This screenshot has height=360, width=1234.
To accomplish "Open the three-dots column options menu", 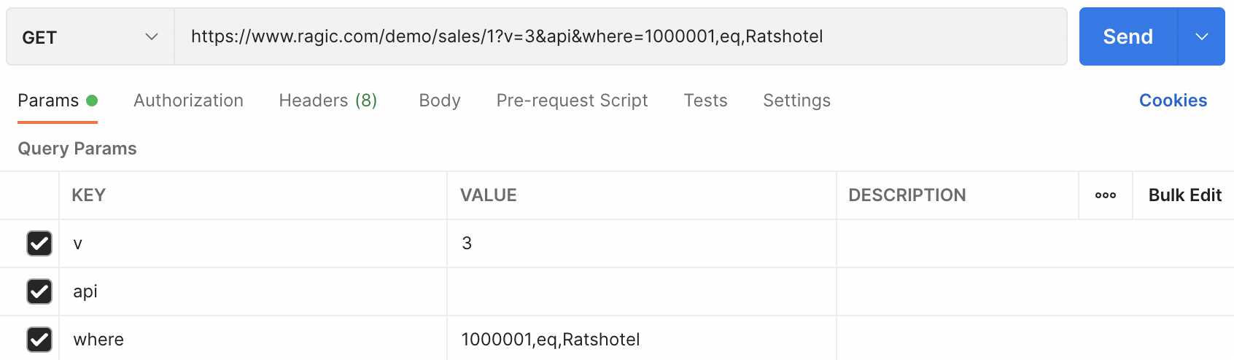I will [x=1105, y=195].
